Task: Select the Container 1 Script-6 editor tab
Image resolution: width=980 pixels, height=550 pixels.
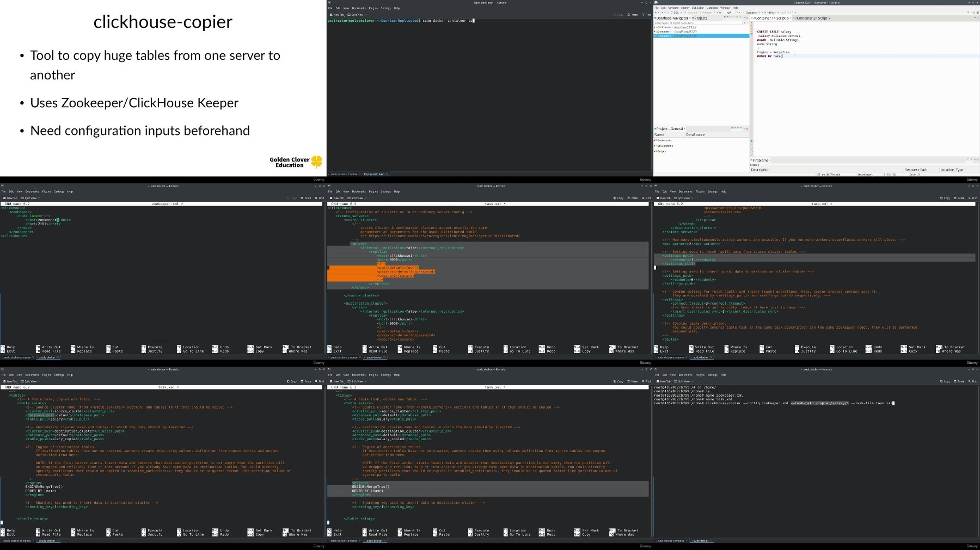Action: pos(770,18)
